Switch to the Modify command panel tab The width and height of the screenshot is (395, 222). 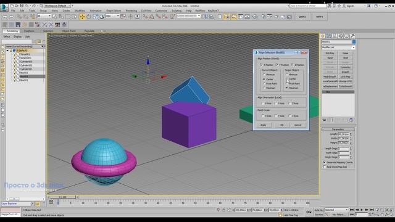[x=329, y=36]
